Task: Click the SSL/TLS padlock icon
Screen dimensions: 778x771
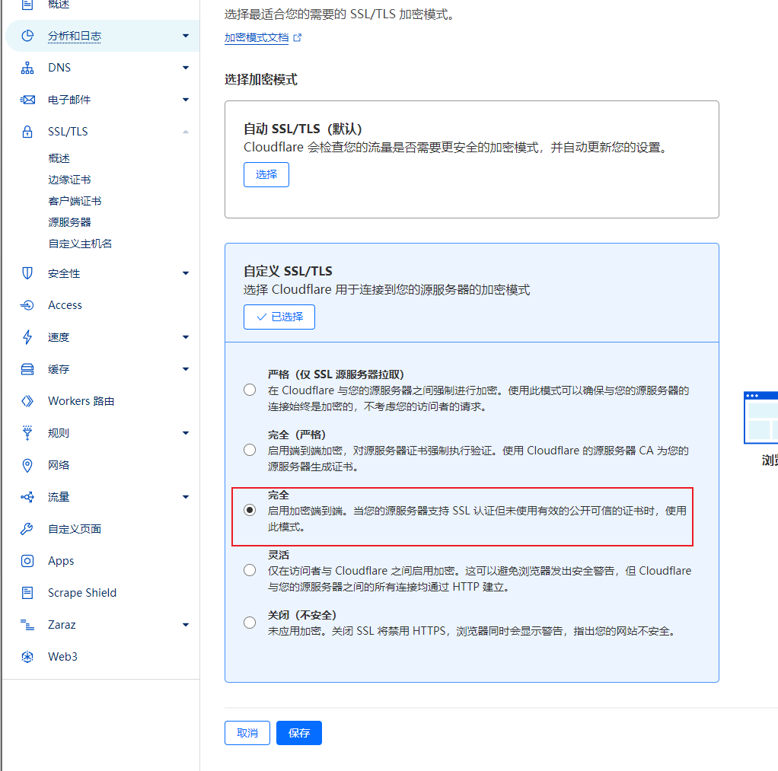Action: (27, 132)
